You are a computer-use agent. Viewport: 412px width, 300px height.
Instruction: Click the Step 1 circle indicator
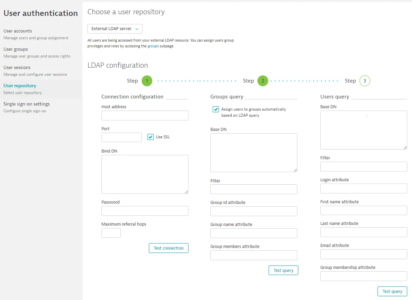pyautogui.click(x=147, y=81)
